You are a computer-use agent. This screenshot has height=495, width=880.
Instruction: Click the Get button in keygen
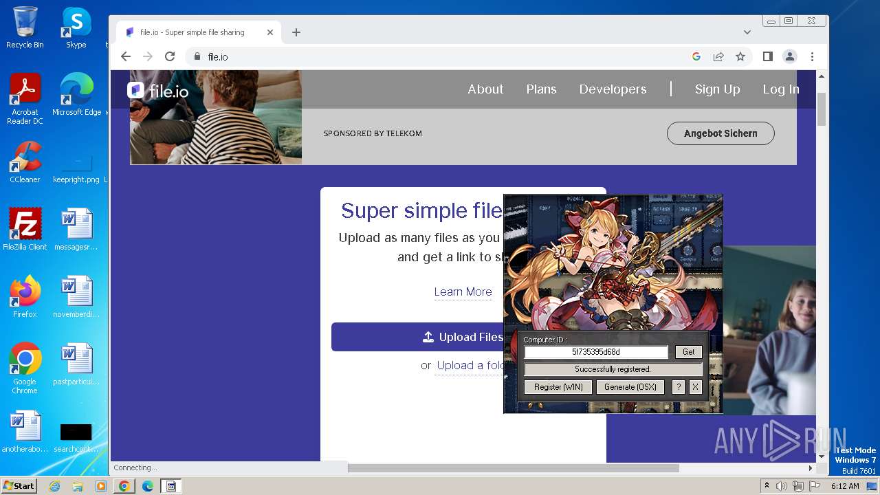pyautogui.click(x=688, y=352)
